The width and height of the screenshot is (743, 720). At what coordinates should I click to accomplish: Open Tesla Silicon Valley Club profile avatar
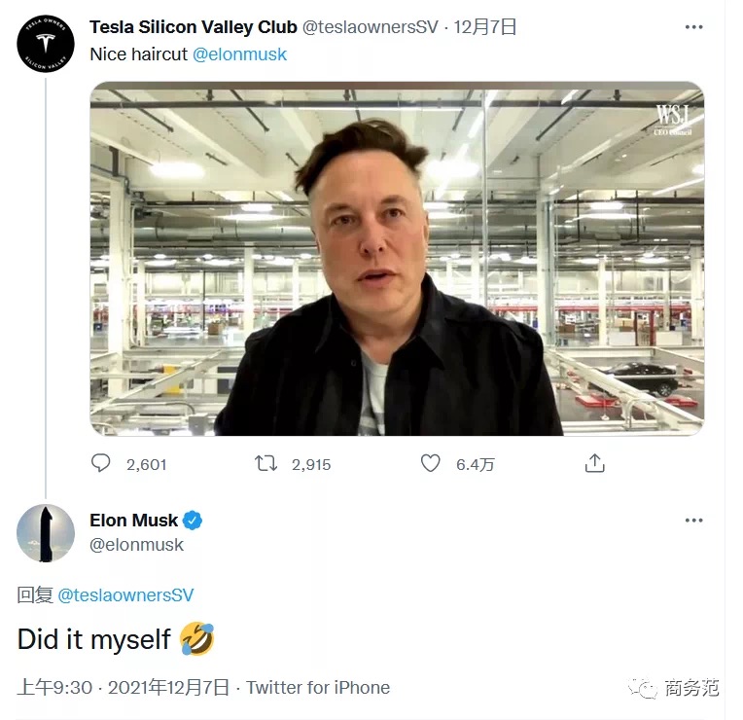coord(46,43)
